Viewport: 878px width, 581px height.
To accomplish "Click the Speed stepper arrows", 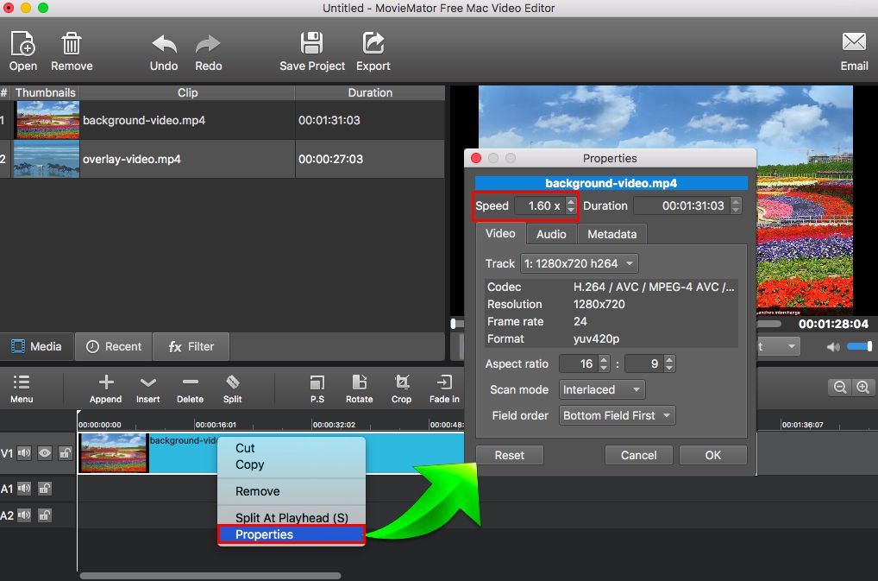I will (x=571, y=205).
